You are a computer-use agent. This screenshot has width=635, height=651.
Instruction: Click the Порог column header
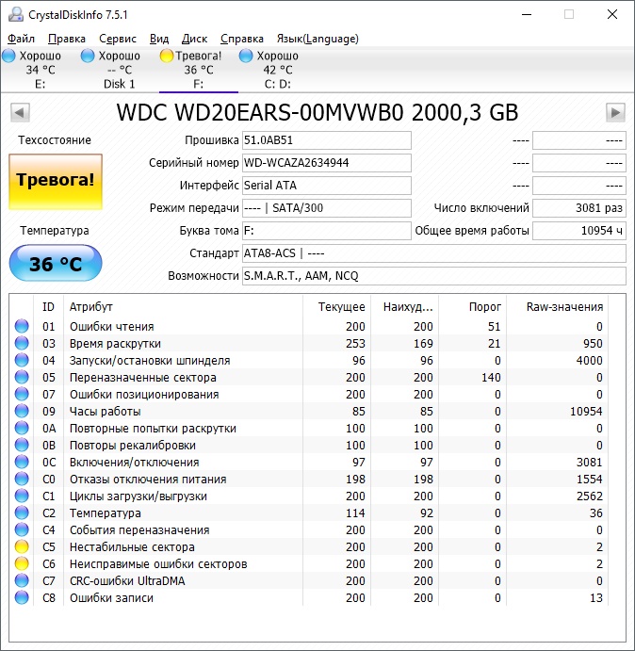coord(473,307)
